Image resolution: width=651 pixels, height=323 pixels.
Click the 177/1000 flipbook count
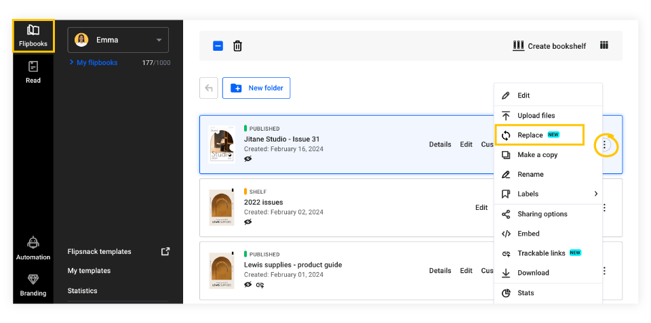[156, 63]
